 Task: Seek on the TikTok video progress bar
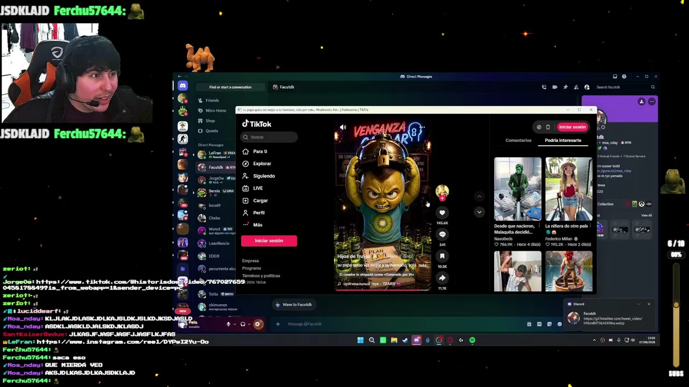[x=383, y=290]
